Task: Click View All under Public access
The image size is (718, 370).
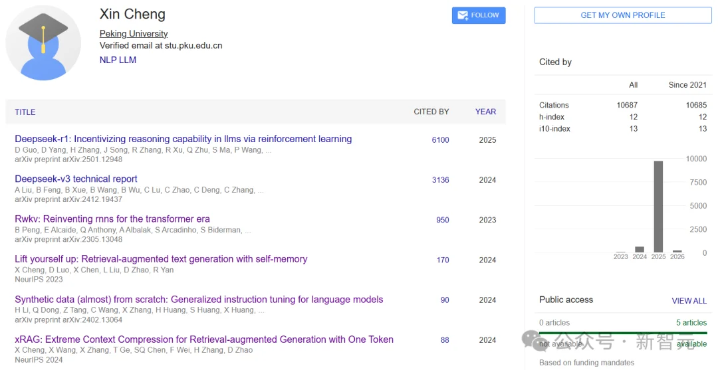Action: pos(689,301)
